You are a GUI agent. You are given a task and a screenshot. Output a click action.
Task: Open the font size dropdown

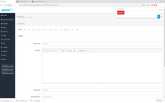pyautogui.click(x=60, y=51)
